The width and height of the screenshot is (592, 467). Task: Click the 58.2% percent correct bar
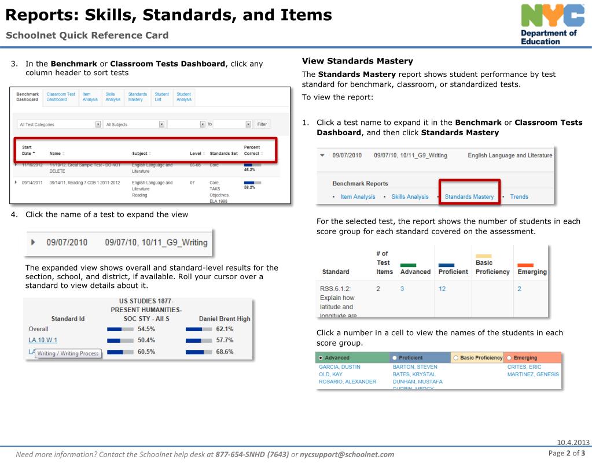(252, 183)
